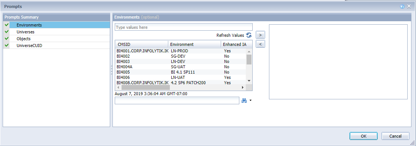Click the Refresh Values label
The image size is (416, 146).
(x=230, y=35)
